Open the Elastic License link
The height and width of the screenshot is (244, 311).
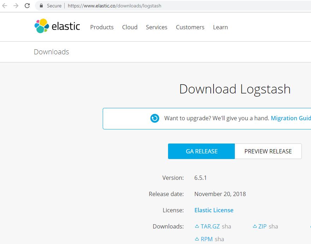tap(214, 210)
